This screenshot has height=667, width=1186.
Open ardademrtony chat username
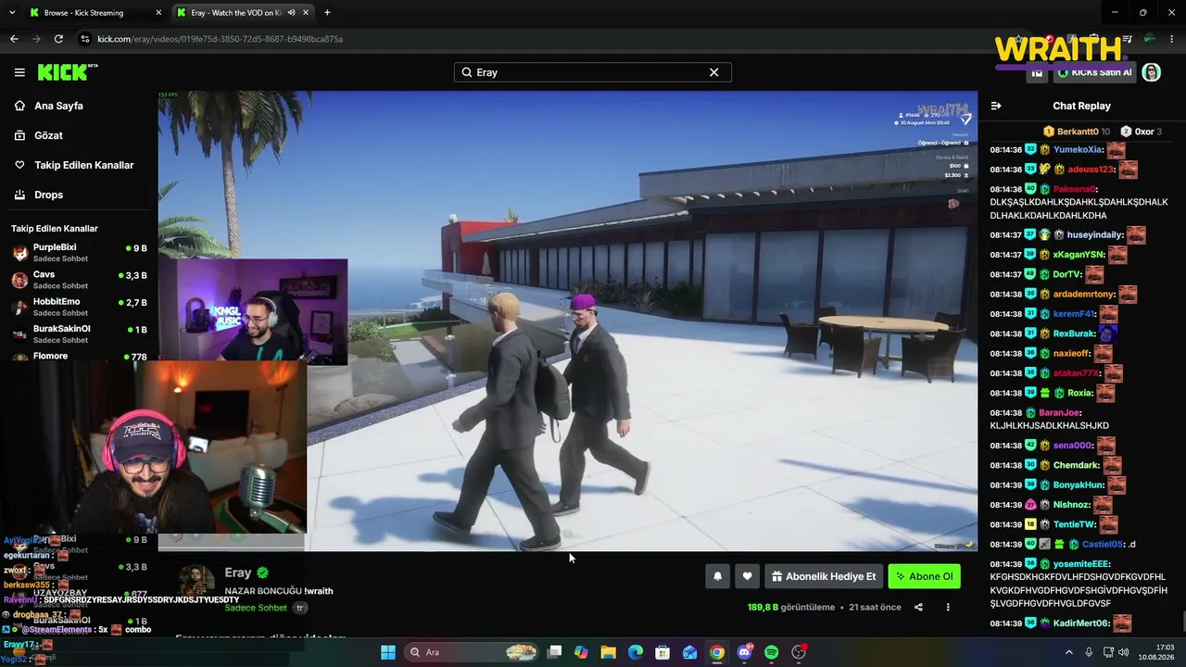(1084, 295)
